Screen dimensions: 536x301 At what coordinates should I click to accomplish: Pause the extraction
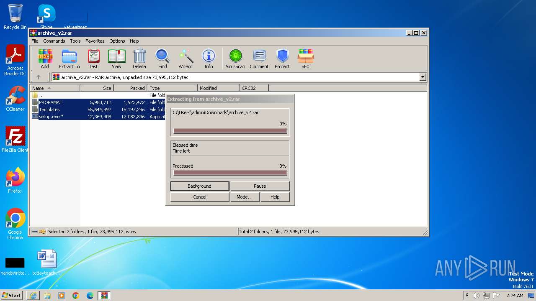[260, 186]
